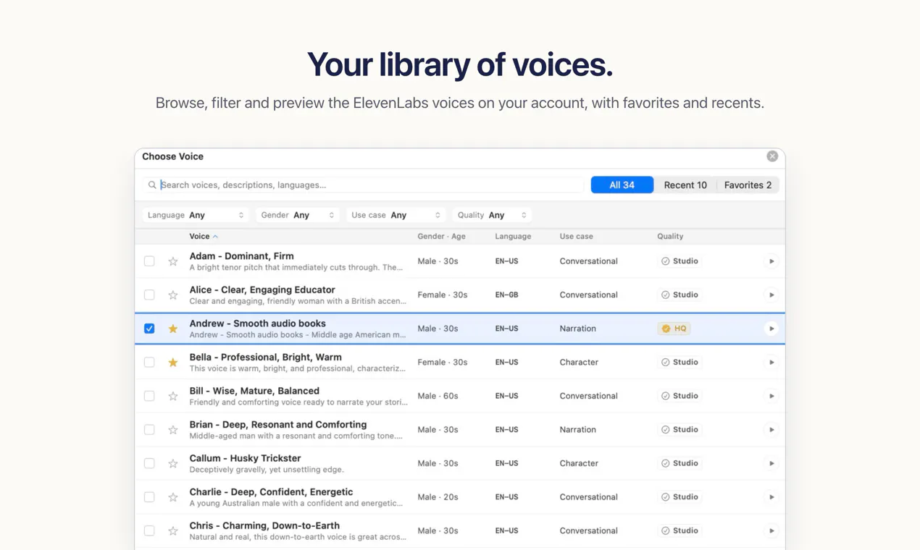The width and height of the screenshot is (920, 550).
Task: Play the Alice voice preview
Action: pyautogui.click(x=771, y=295)
